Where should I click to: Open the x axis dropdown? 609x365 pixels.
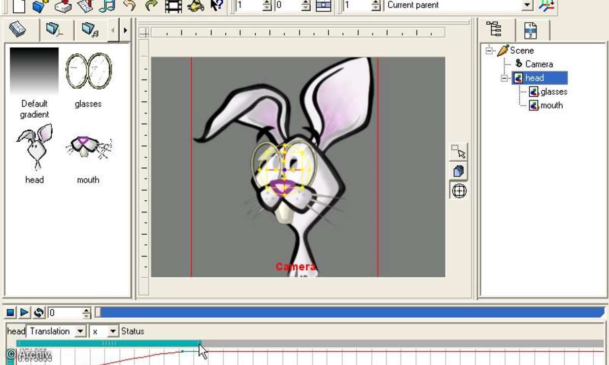[x=113, y=332]
